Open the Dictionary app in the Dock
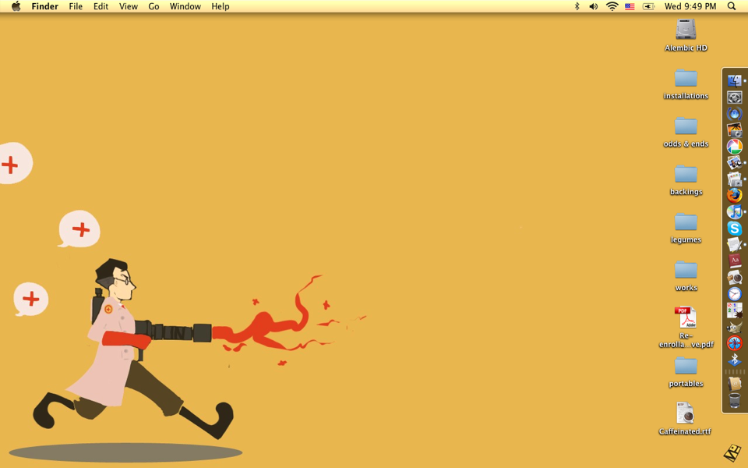748x468 pixels. 734,261
